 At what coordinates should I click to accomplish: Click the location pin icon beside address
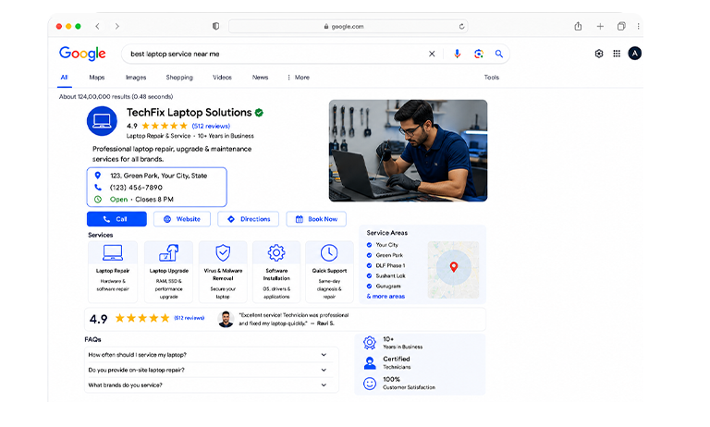97,176
